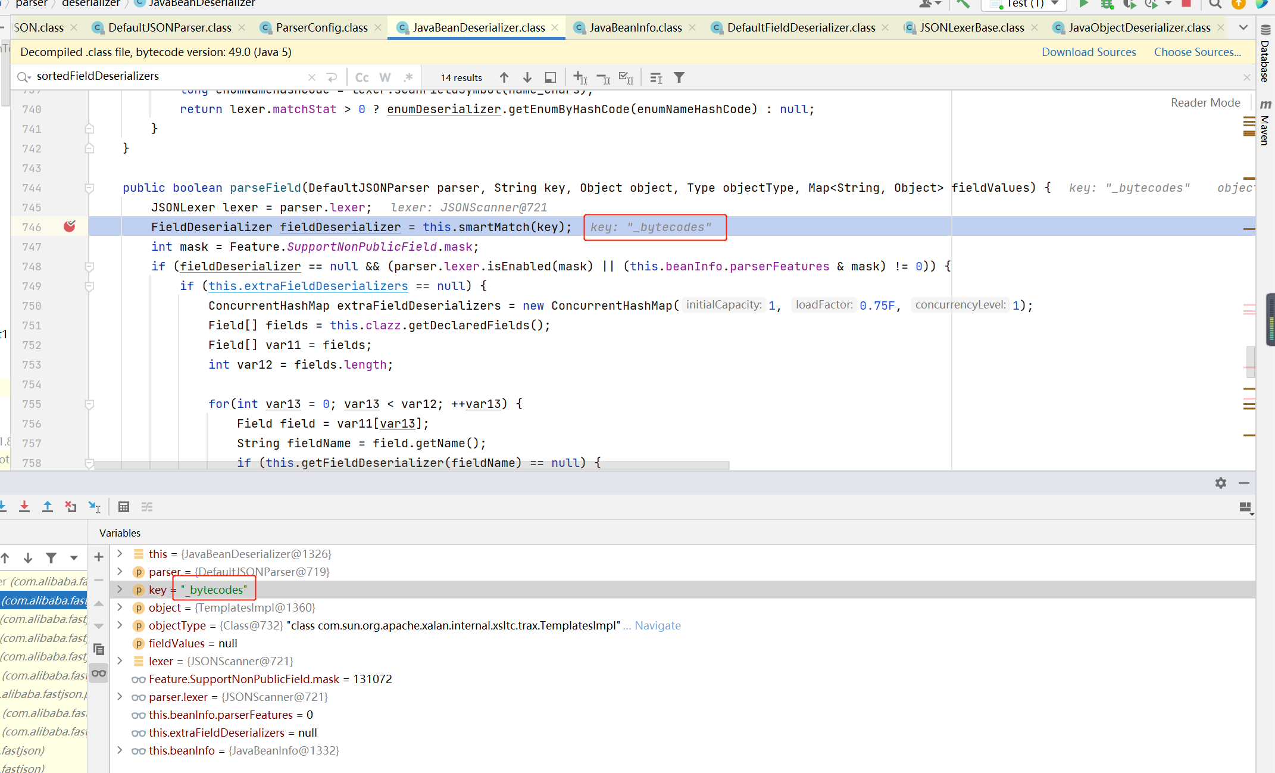Toggle Words (W) search option
Viewport: 1275px width, 773px height.
pos(385,77)
